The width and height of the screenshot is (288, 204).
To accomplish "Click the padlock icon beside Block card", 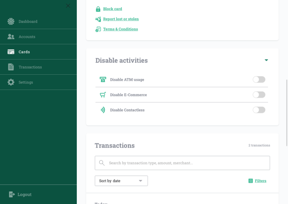I will point(98,9).
